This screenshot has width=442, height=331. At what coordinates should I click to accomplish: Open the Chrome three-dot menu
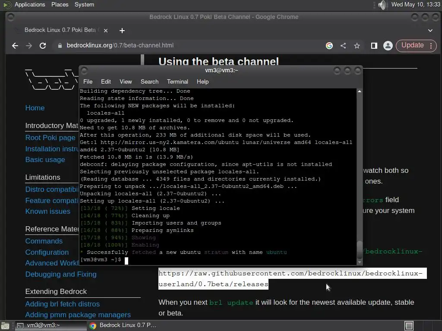pos(431,46)
